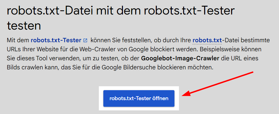
Task: Click the page heading about robots.txt-Datei
Action: coord(121,18)
